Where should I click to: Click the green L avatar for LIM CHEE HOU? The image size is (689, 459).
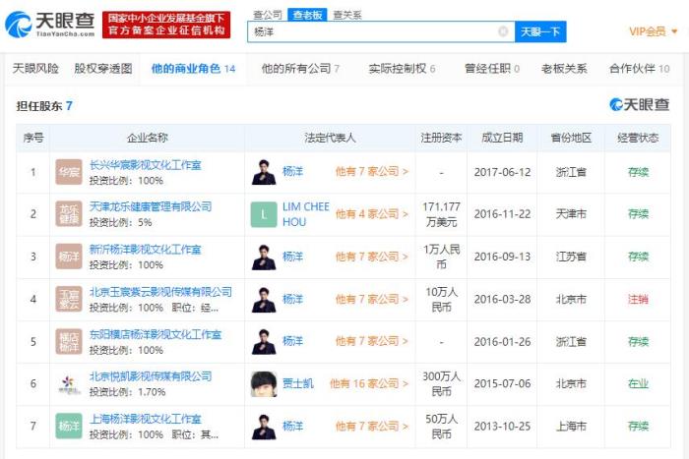(264, 214)
